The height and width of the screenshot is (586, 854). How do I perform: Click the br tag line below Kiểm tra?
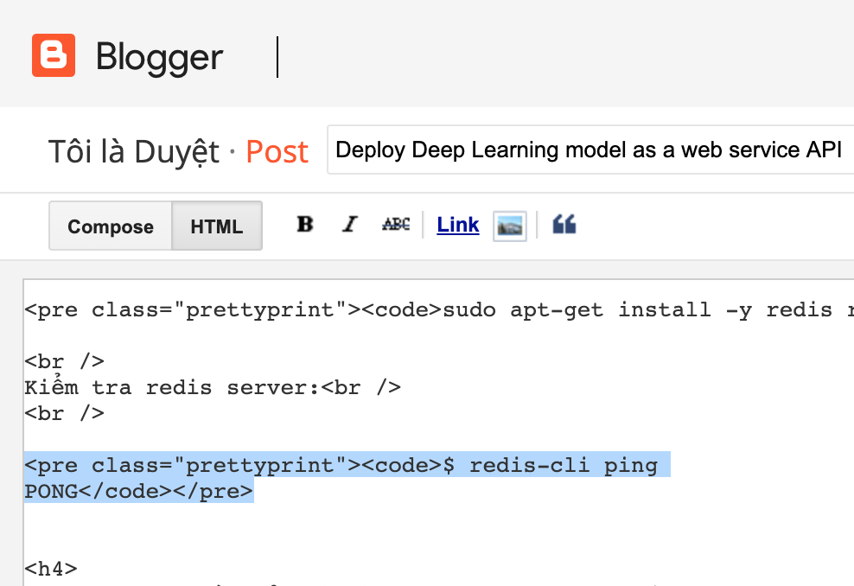point(65,413)
